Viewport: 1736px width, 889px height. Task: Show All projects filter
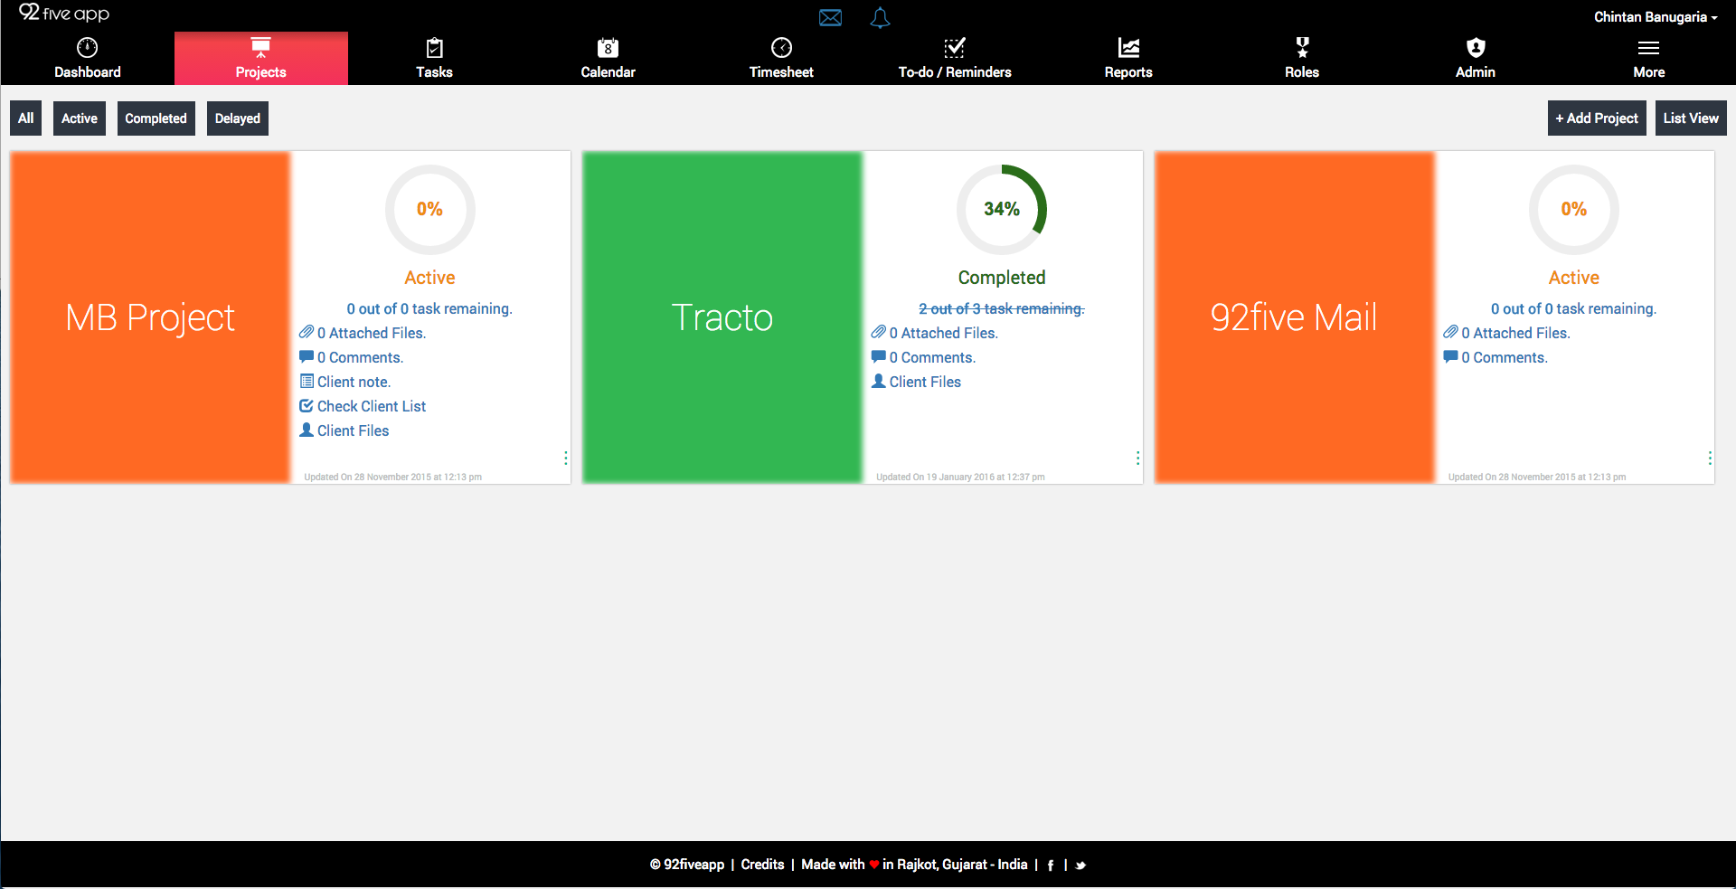(25, 118)
